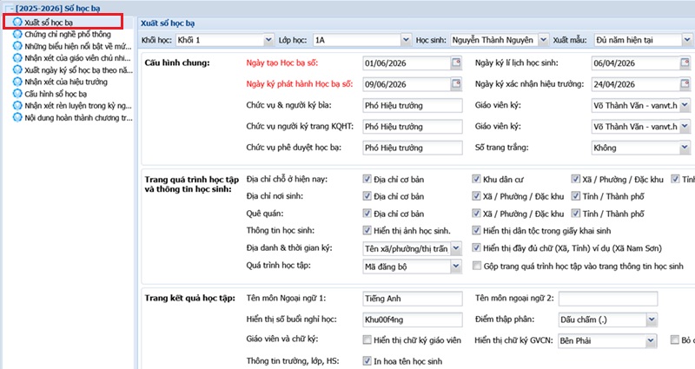Click the globe icon beside Nhận xét của hiệu trưởng
The width and height of the screenshot is (695, 369).
[x=17, y=82]
